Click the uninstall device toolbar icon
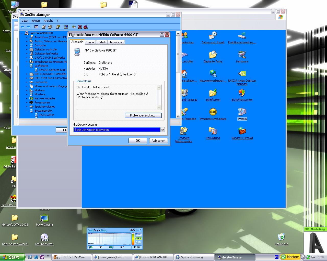The width and height of the screenshot is (327, 261). (x=86, y=27)
